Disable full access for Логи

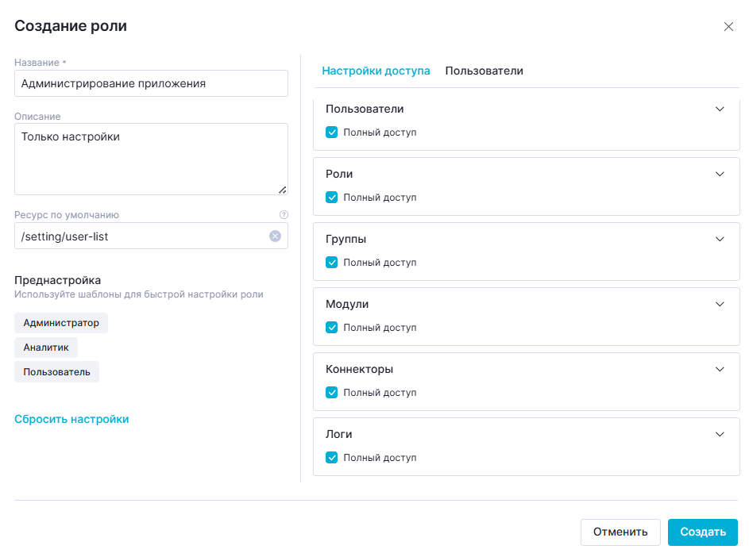click(x=332, y=458)
